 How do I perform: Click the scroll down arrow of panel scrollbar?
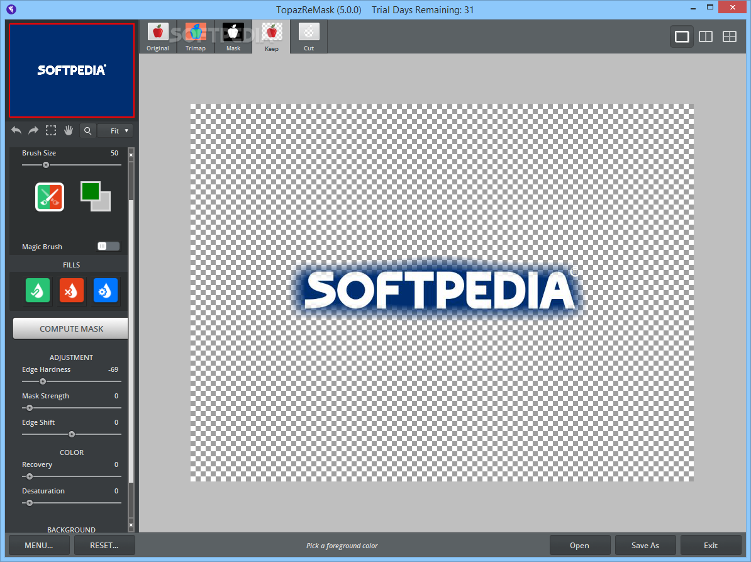[131, 525]
